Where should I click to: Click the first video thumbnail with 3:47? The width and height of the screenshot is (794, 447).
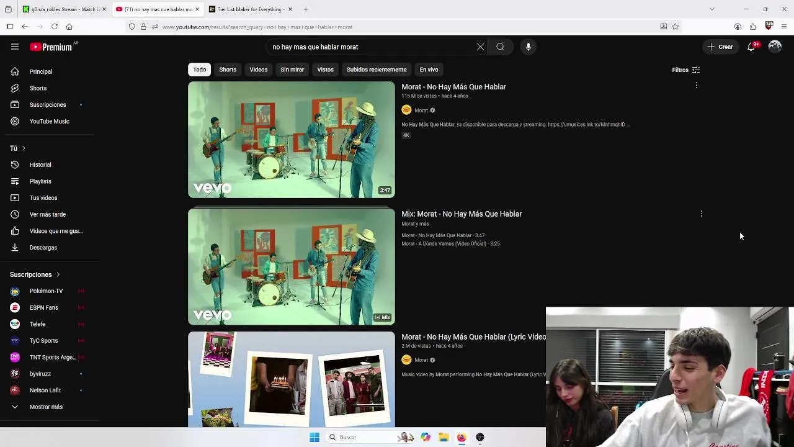click(x=291, y=140)
